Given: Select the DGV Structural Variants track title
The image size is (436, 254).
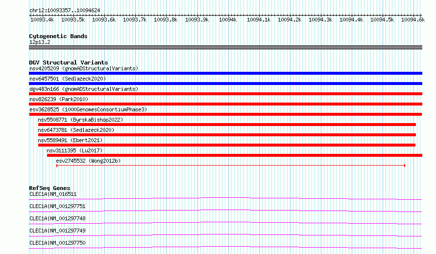Looking at the screenshot, I should coord(69,63).
